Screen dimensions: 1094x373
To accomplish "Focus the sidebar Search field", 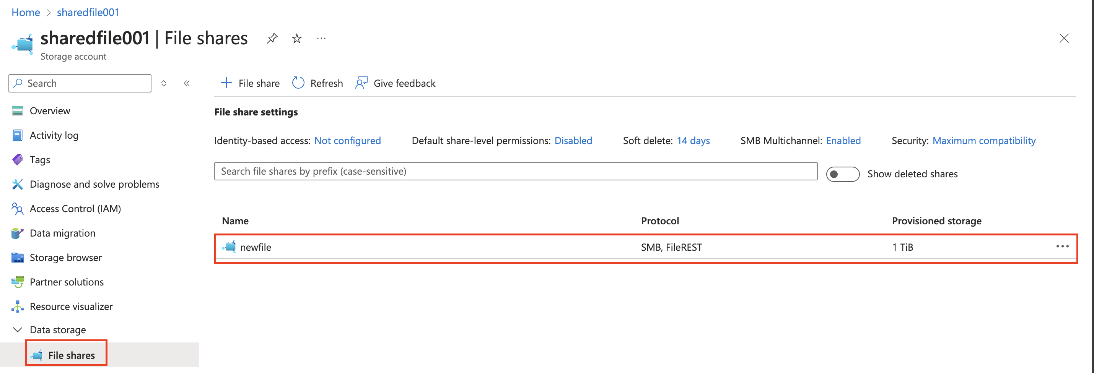I will click(80, 83).
